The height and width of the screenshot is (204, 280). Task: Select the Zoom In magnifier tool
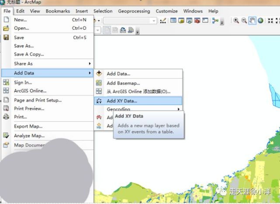pos(236,21)
